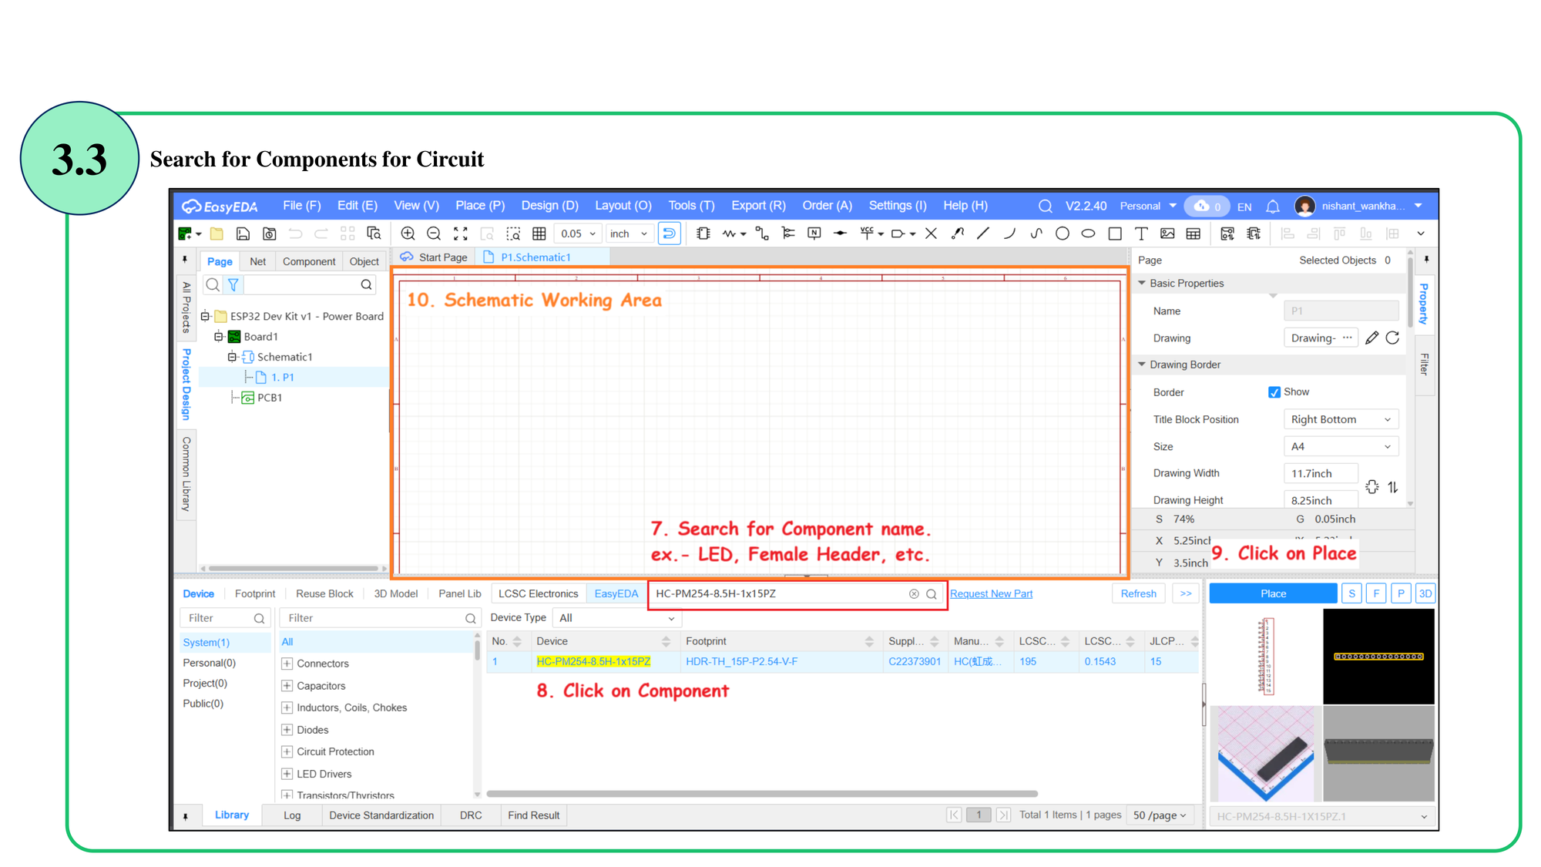Switch to the DRC bottom tab
The image size is (1541, 867).
pyautogui.click(x=471, y=815)
